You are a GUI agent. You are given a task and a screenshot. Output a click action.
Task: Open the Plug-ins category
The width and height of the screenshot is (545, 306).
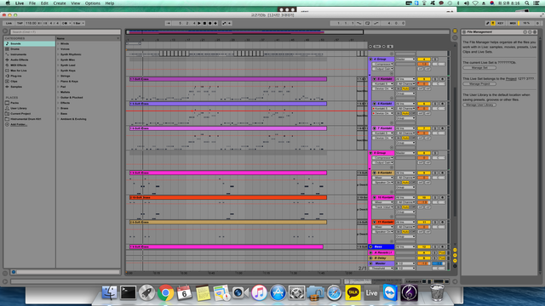16,76
